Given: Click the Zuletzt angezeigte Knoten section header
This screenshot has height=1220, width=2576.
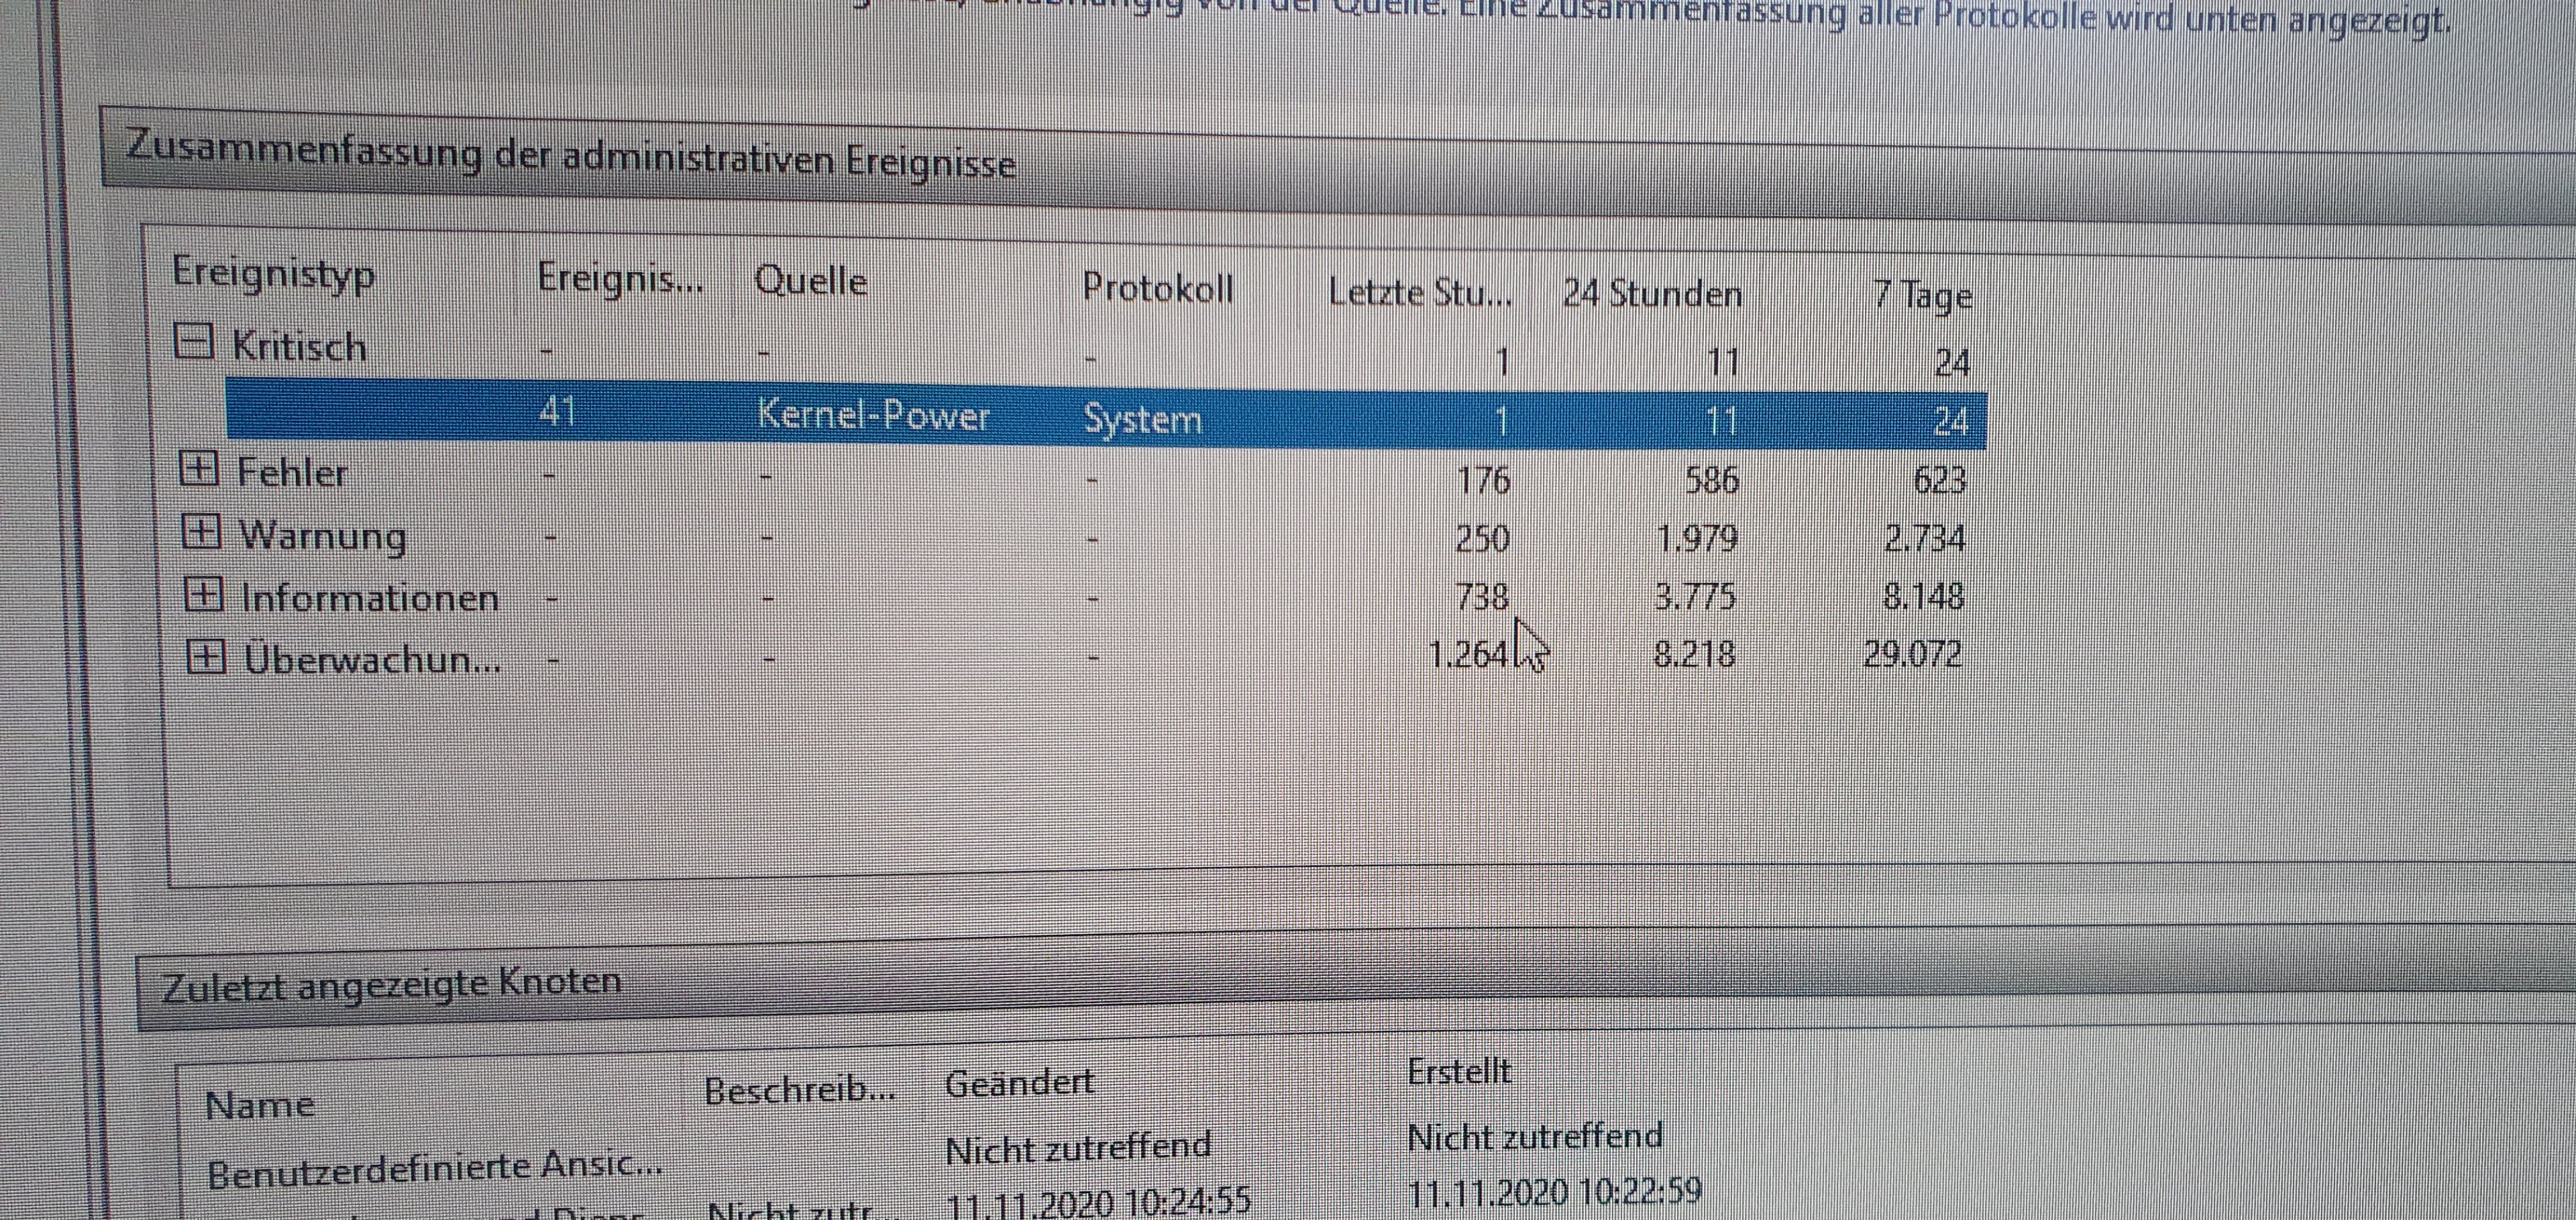Looking at the screenshot, I should (x=391, y=984).
